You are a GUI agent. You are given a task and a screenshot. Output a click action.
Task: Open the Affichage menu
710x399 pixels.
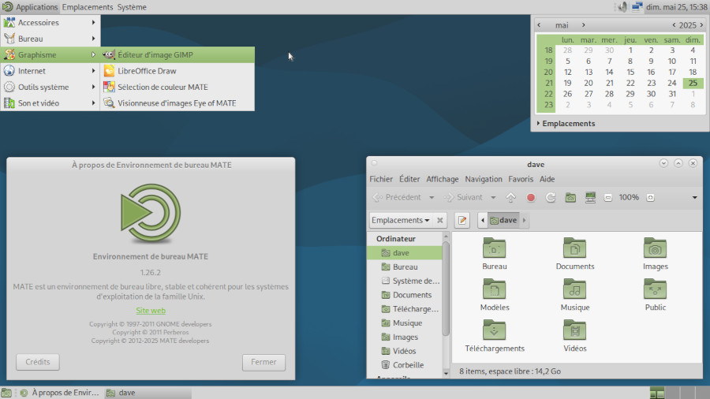coord(443,179)
